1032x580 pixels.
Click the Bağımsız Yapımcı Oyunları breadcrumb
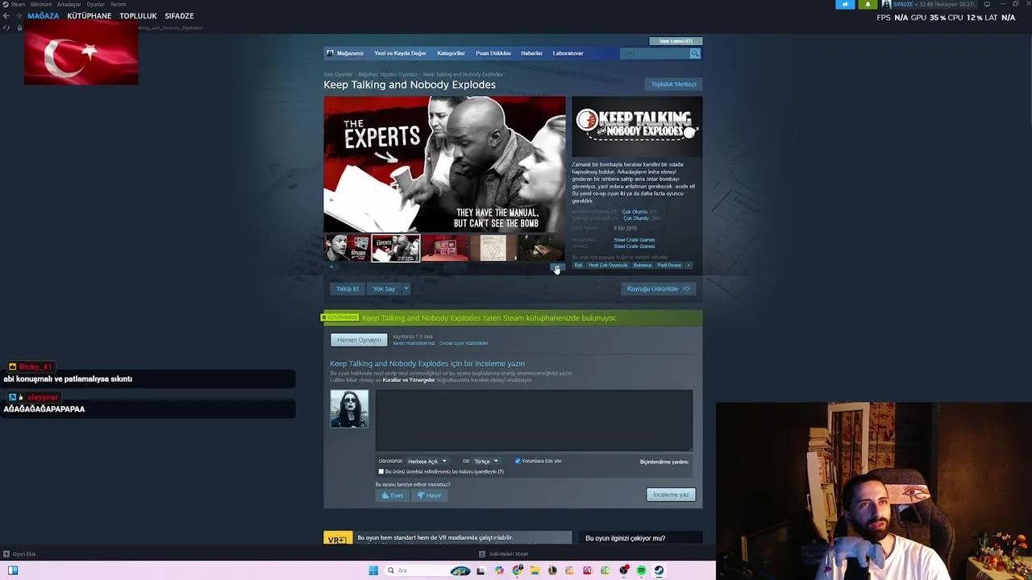pos(388,74)
